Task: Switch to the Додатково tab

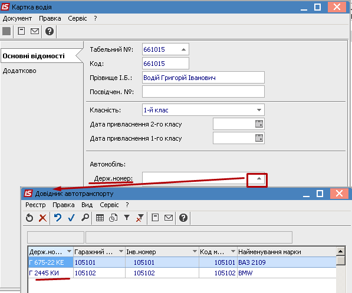Action: tap(19, 71)
